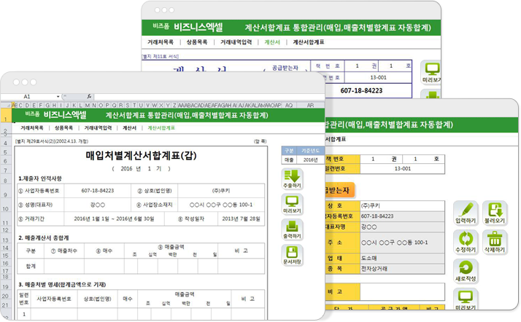Switch to 계산서 tab in the front window
This screenshot has width=521, height=322.
click(130, 127)
